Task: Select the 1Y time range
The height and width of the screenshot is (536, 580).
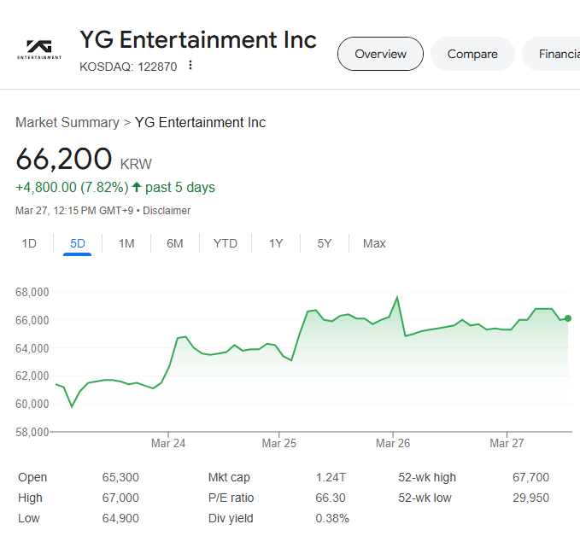Action: (x=276, y=243)
